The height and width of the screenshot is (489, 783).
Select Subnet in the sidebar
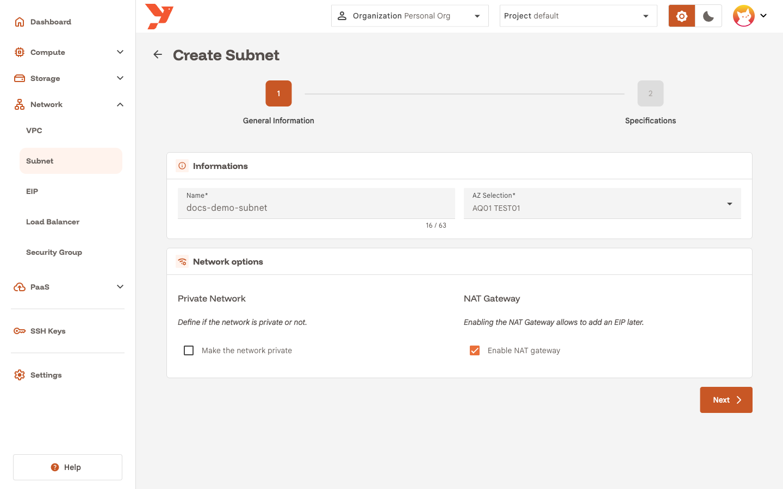tap(71, 161)
